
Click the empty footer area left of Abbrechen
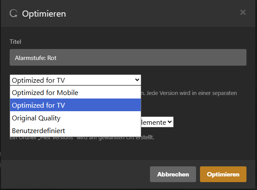click(75, 174)
